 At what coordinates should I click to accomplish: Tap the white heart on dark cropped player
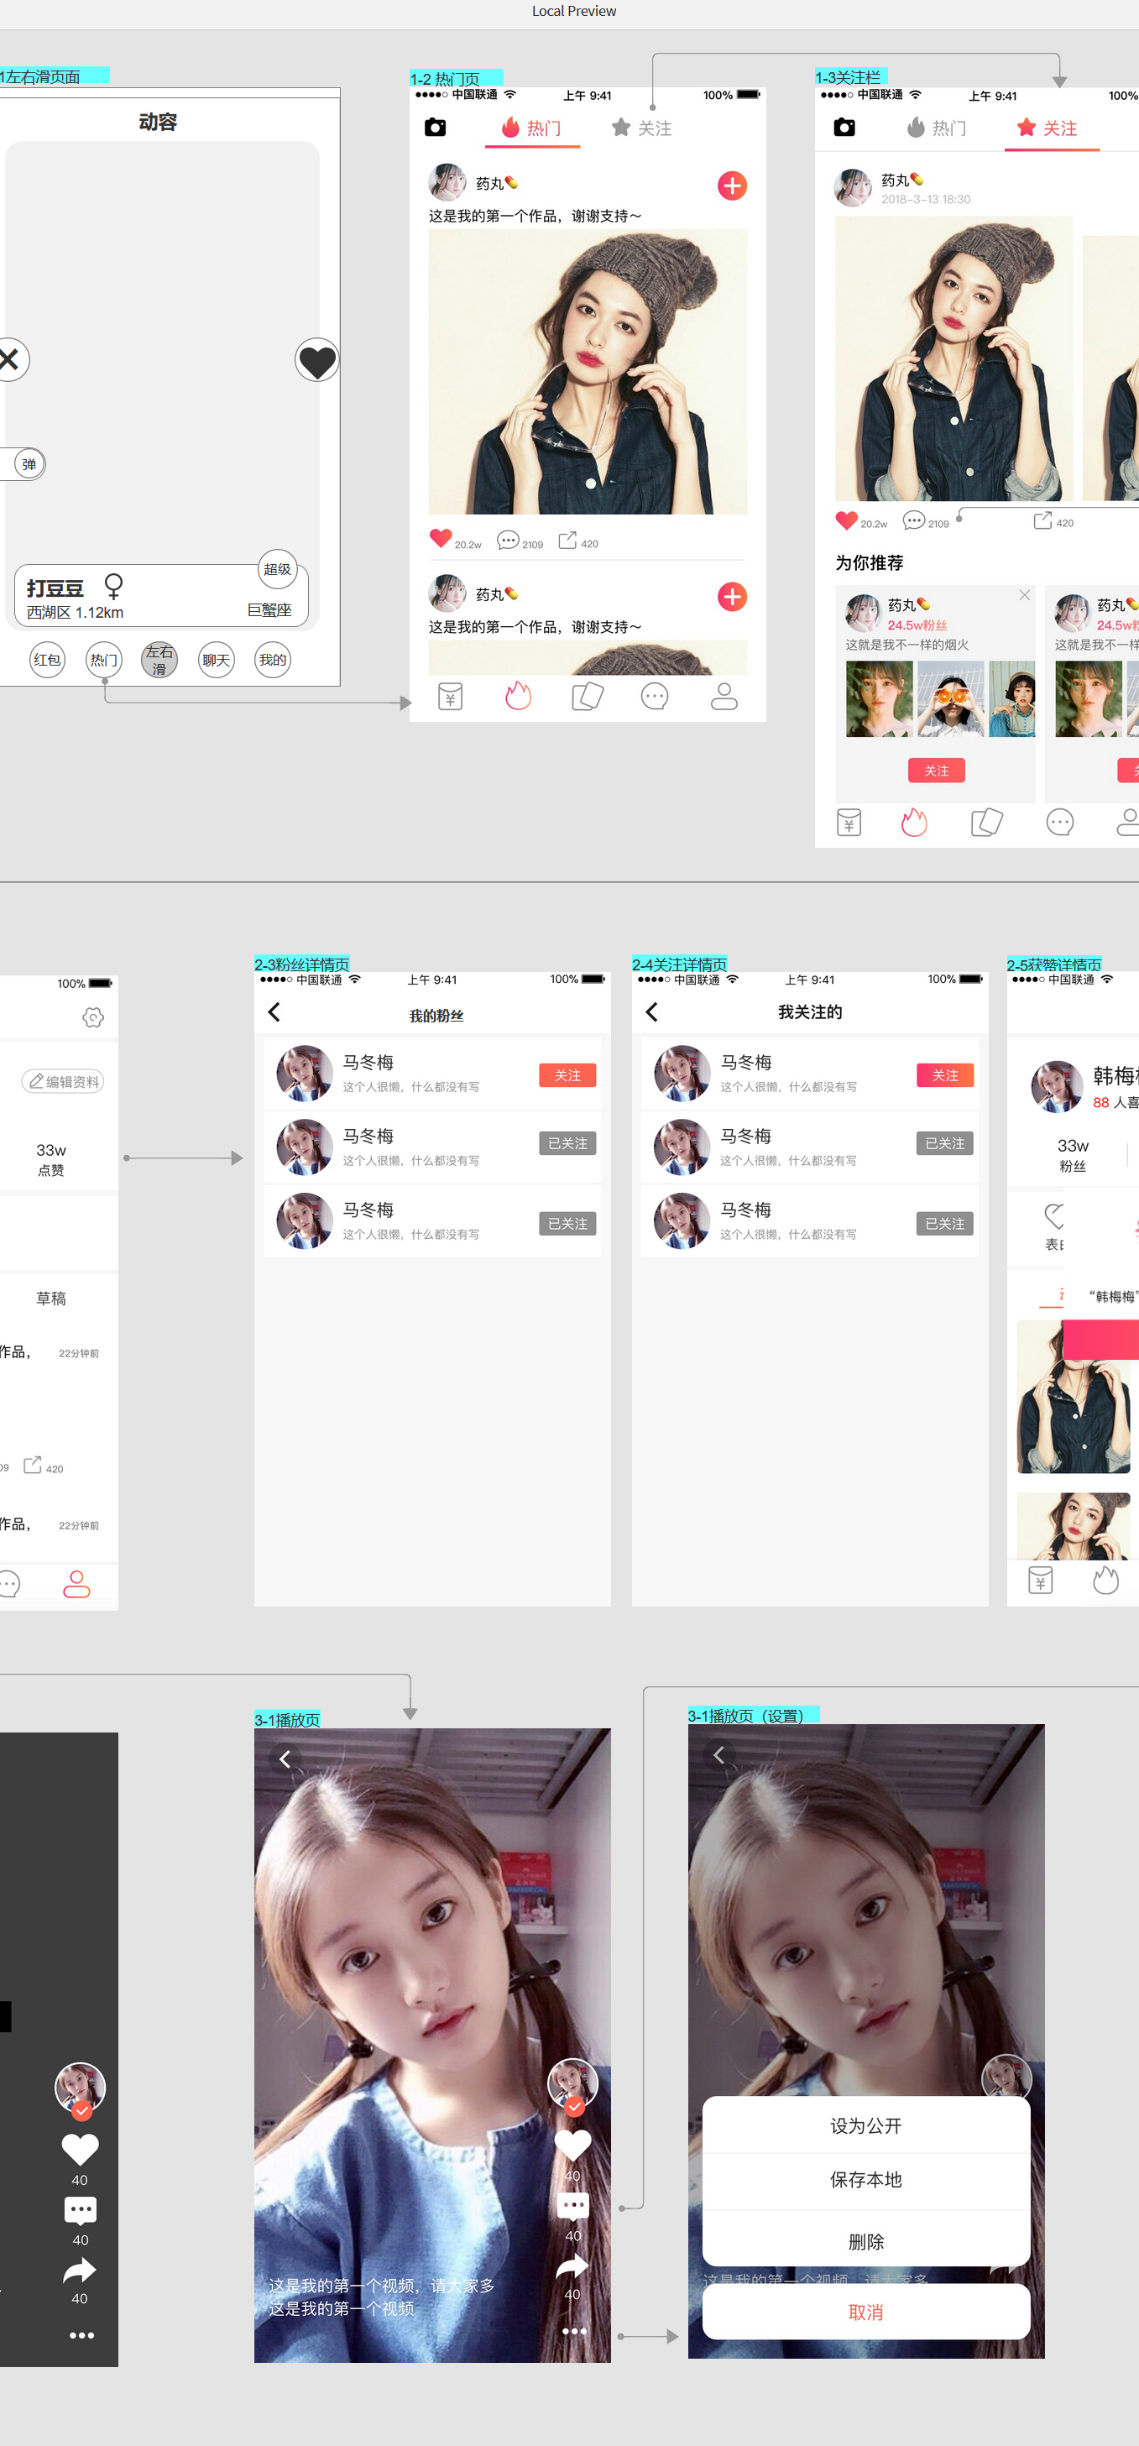(x=80, y=2149)
